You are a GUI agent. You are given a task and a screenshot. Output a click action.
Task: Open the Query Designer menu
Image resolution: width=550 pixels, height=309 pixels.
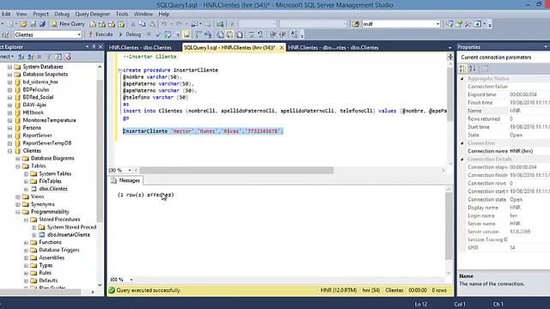click(x=93, y=14)
